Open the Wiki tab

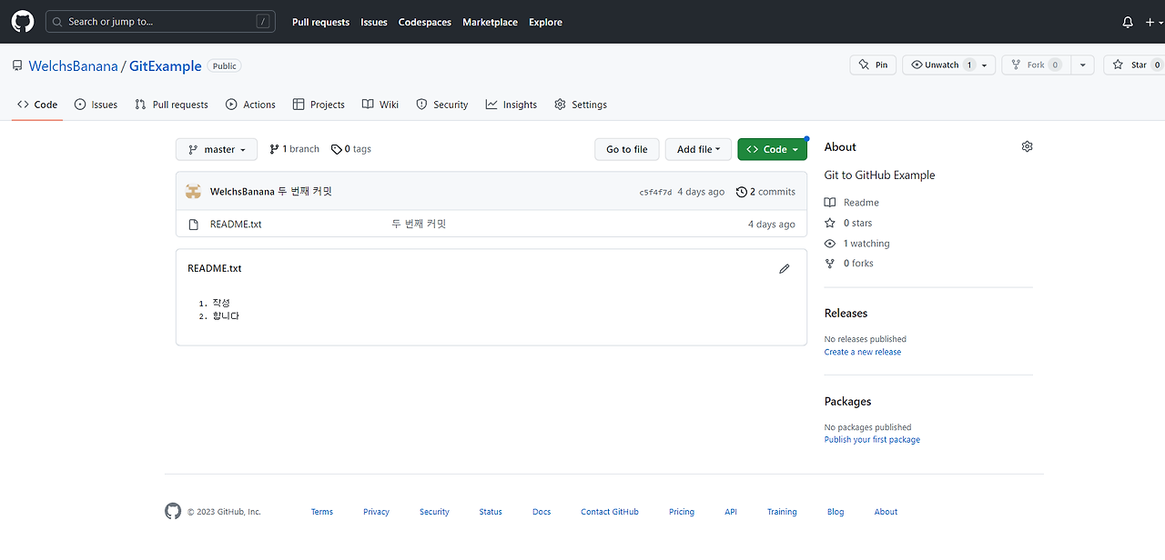pyautogui.click(x=380, y=105)
